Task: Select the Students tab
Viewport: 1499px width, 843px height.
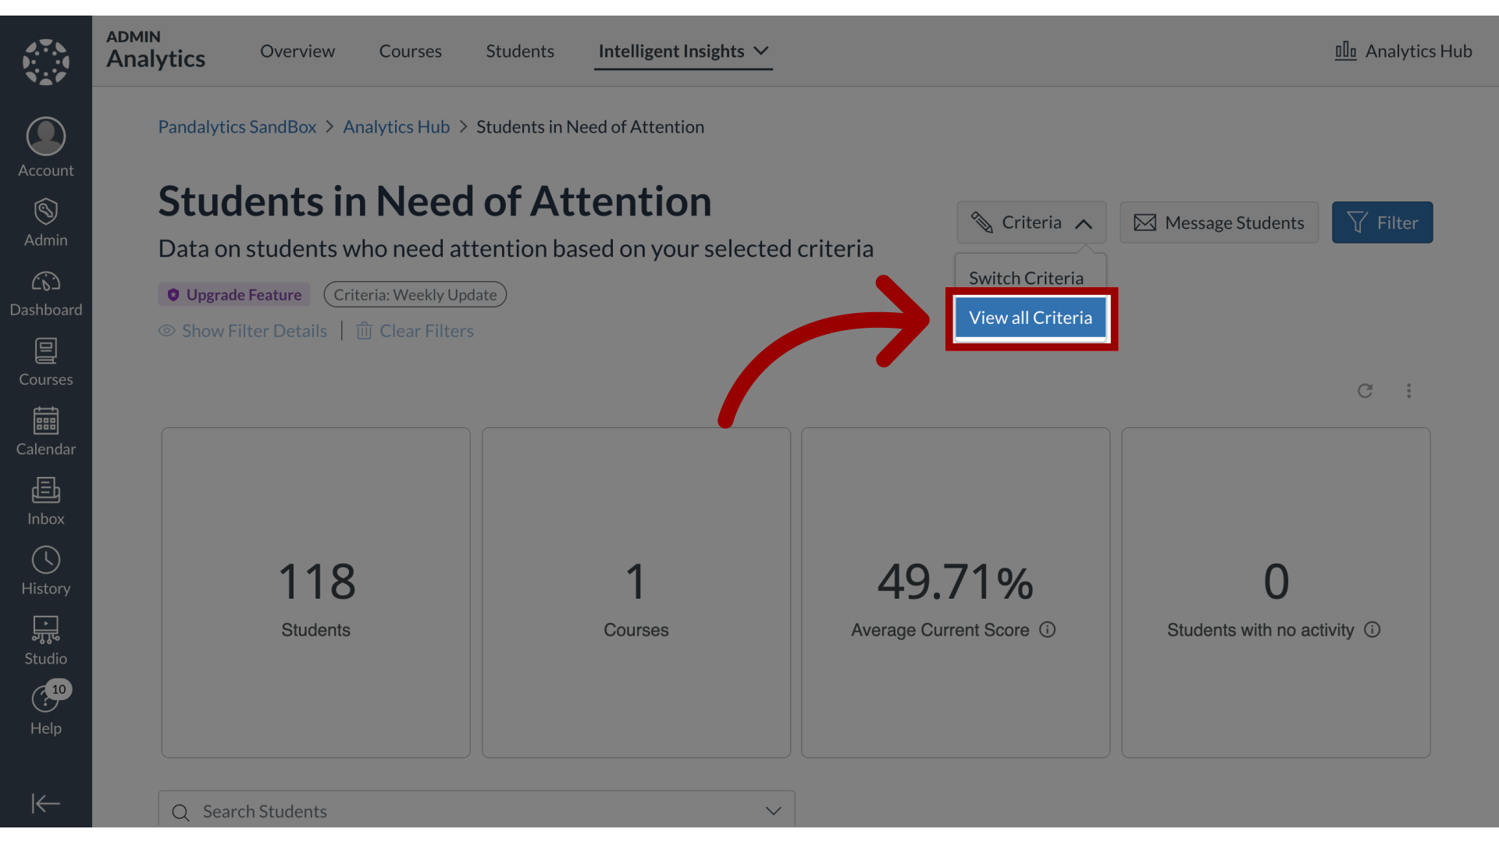Action: 520,51
